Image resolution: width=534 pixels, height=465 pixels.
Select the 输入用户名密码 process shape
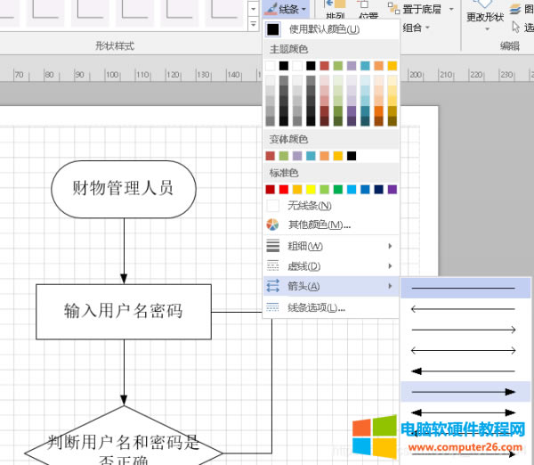pyautogui.click(x=124, y=311)
